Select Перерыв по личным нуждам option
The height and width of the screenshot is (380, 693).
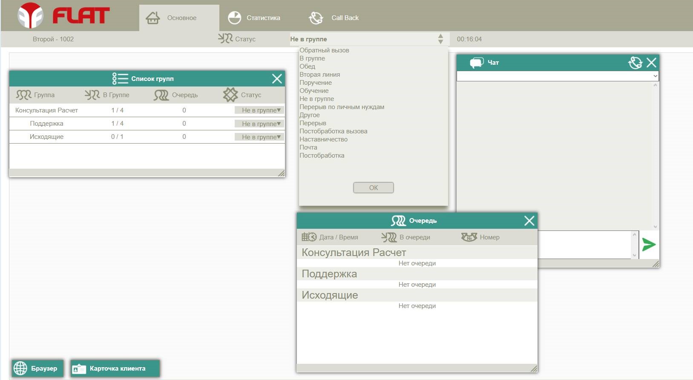point(342,107)
